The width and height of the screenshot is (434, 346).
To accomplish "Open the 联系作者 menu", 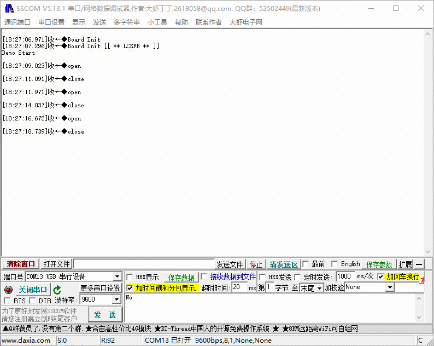I will [x=208, y=22].
